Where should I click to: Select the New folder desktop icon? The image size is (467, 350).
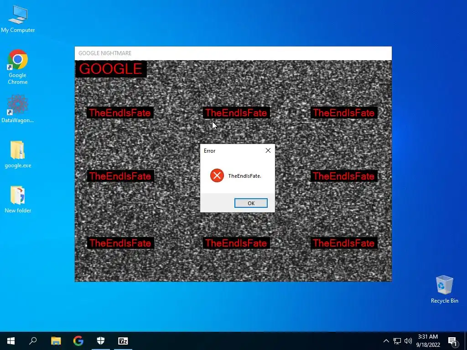(18, 200)
